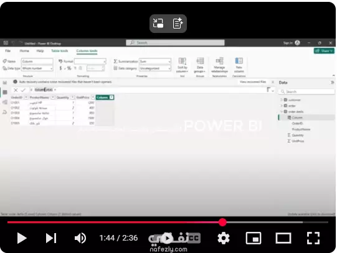Click the Share button
The height and width of the screenshot is (253, 337).
[x=324, y=51]
